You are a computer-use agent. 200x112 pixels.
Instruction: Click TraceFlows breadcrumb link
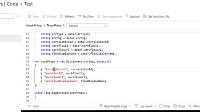click(x=54, y=26)
